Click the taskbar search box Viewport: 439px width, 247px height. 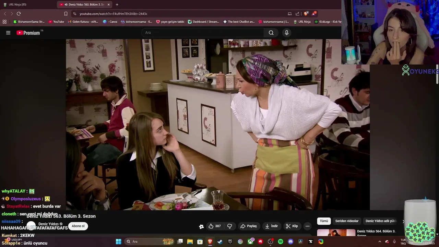click(x=150, y=242)
